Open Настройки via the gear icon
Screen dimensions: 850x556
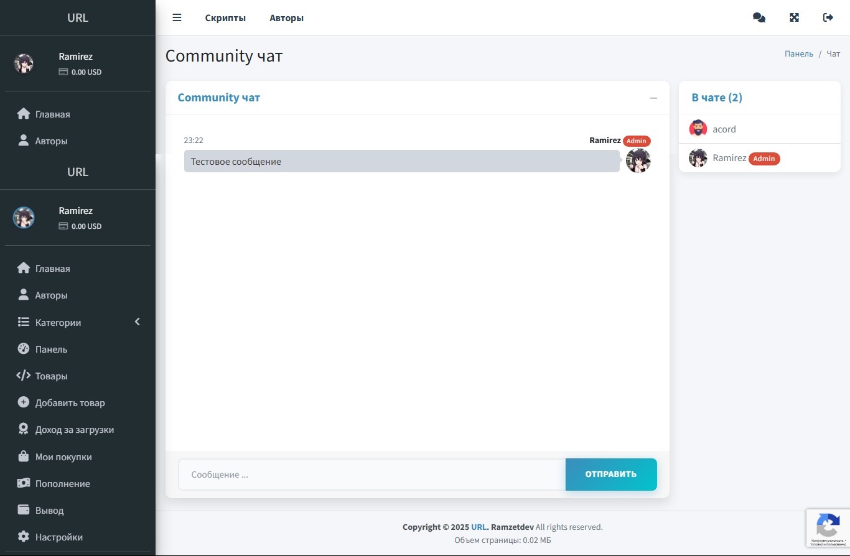pos(24,537)
